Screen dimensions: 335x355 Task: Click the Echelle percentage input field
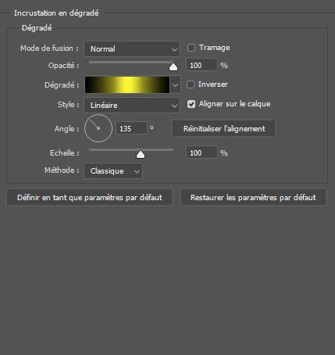[201, 152]
